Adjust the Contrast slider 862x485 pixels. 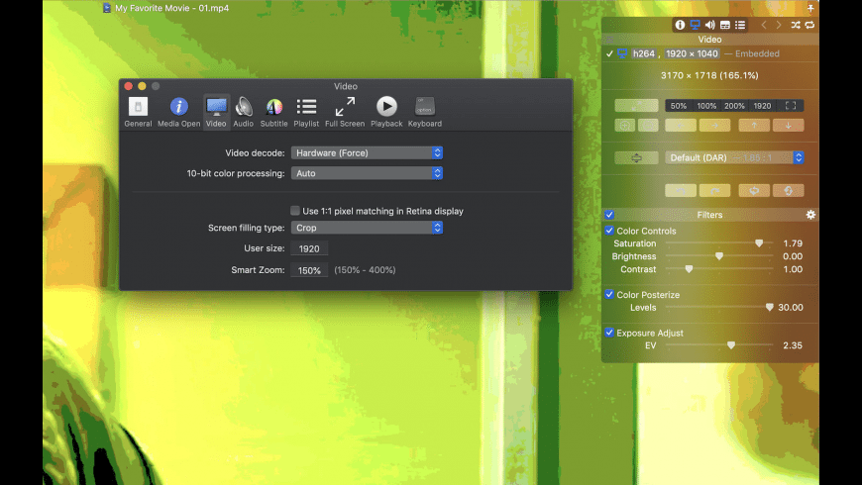(x=719, y=269)
